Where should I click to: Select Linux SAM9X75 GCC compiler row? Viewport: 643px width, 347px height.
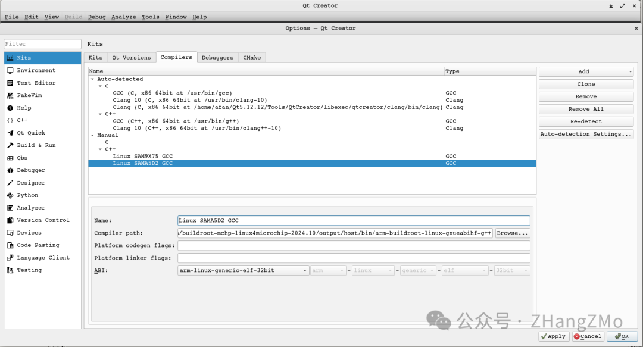pyautogui.click(x=312, y=157)
